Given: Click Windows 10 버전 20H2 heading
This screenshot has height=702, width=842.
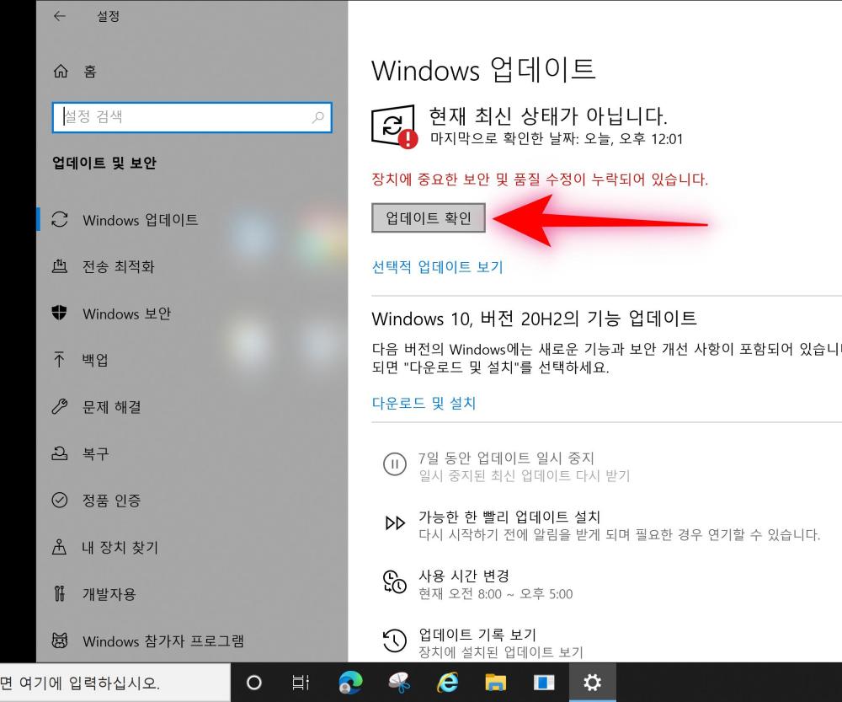Looking at the screenshot, I should click(x=535, y=319).
